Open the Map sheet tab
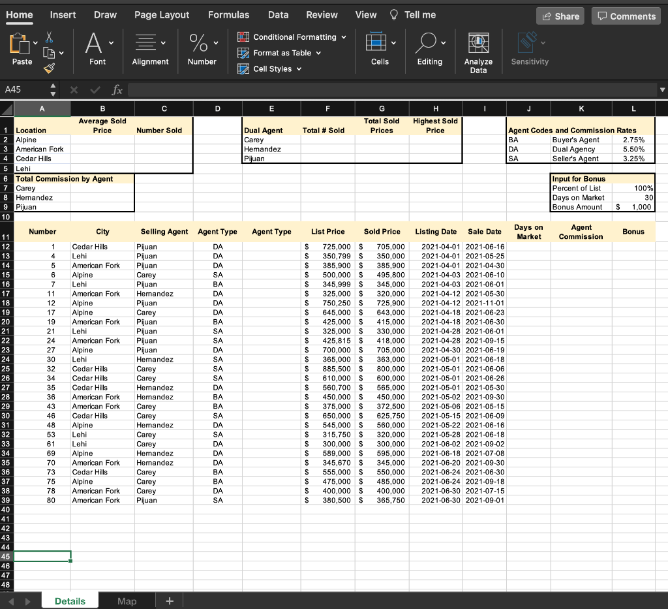The width and height of the screenshot is (668, 609). pos(127,601)
